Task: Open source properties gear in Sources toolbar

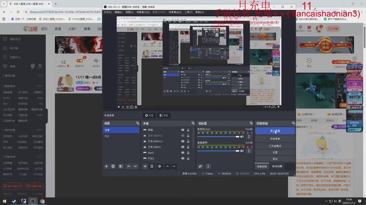Action: tap(159, 166)
